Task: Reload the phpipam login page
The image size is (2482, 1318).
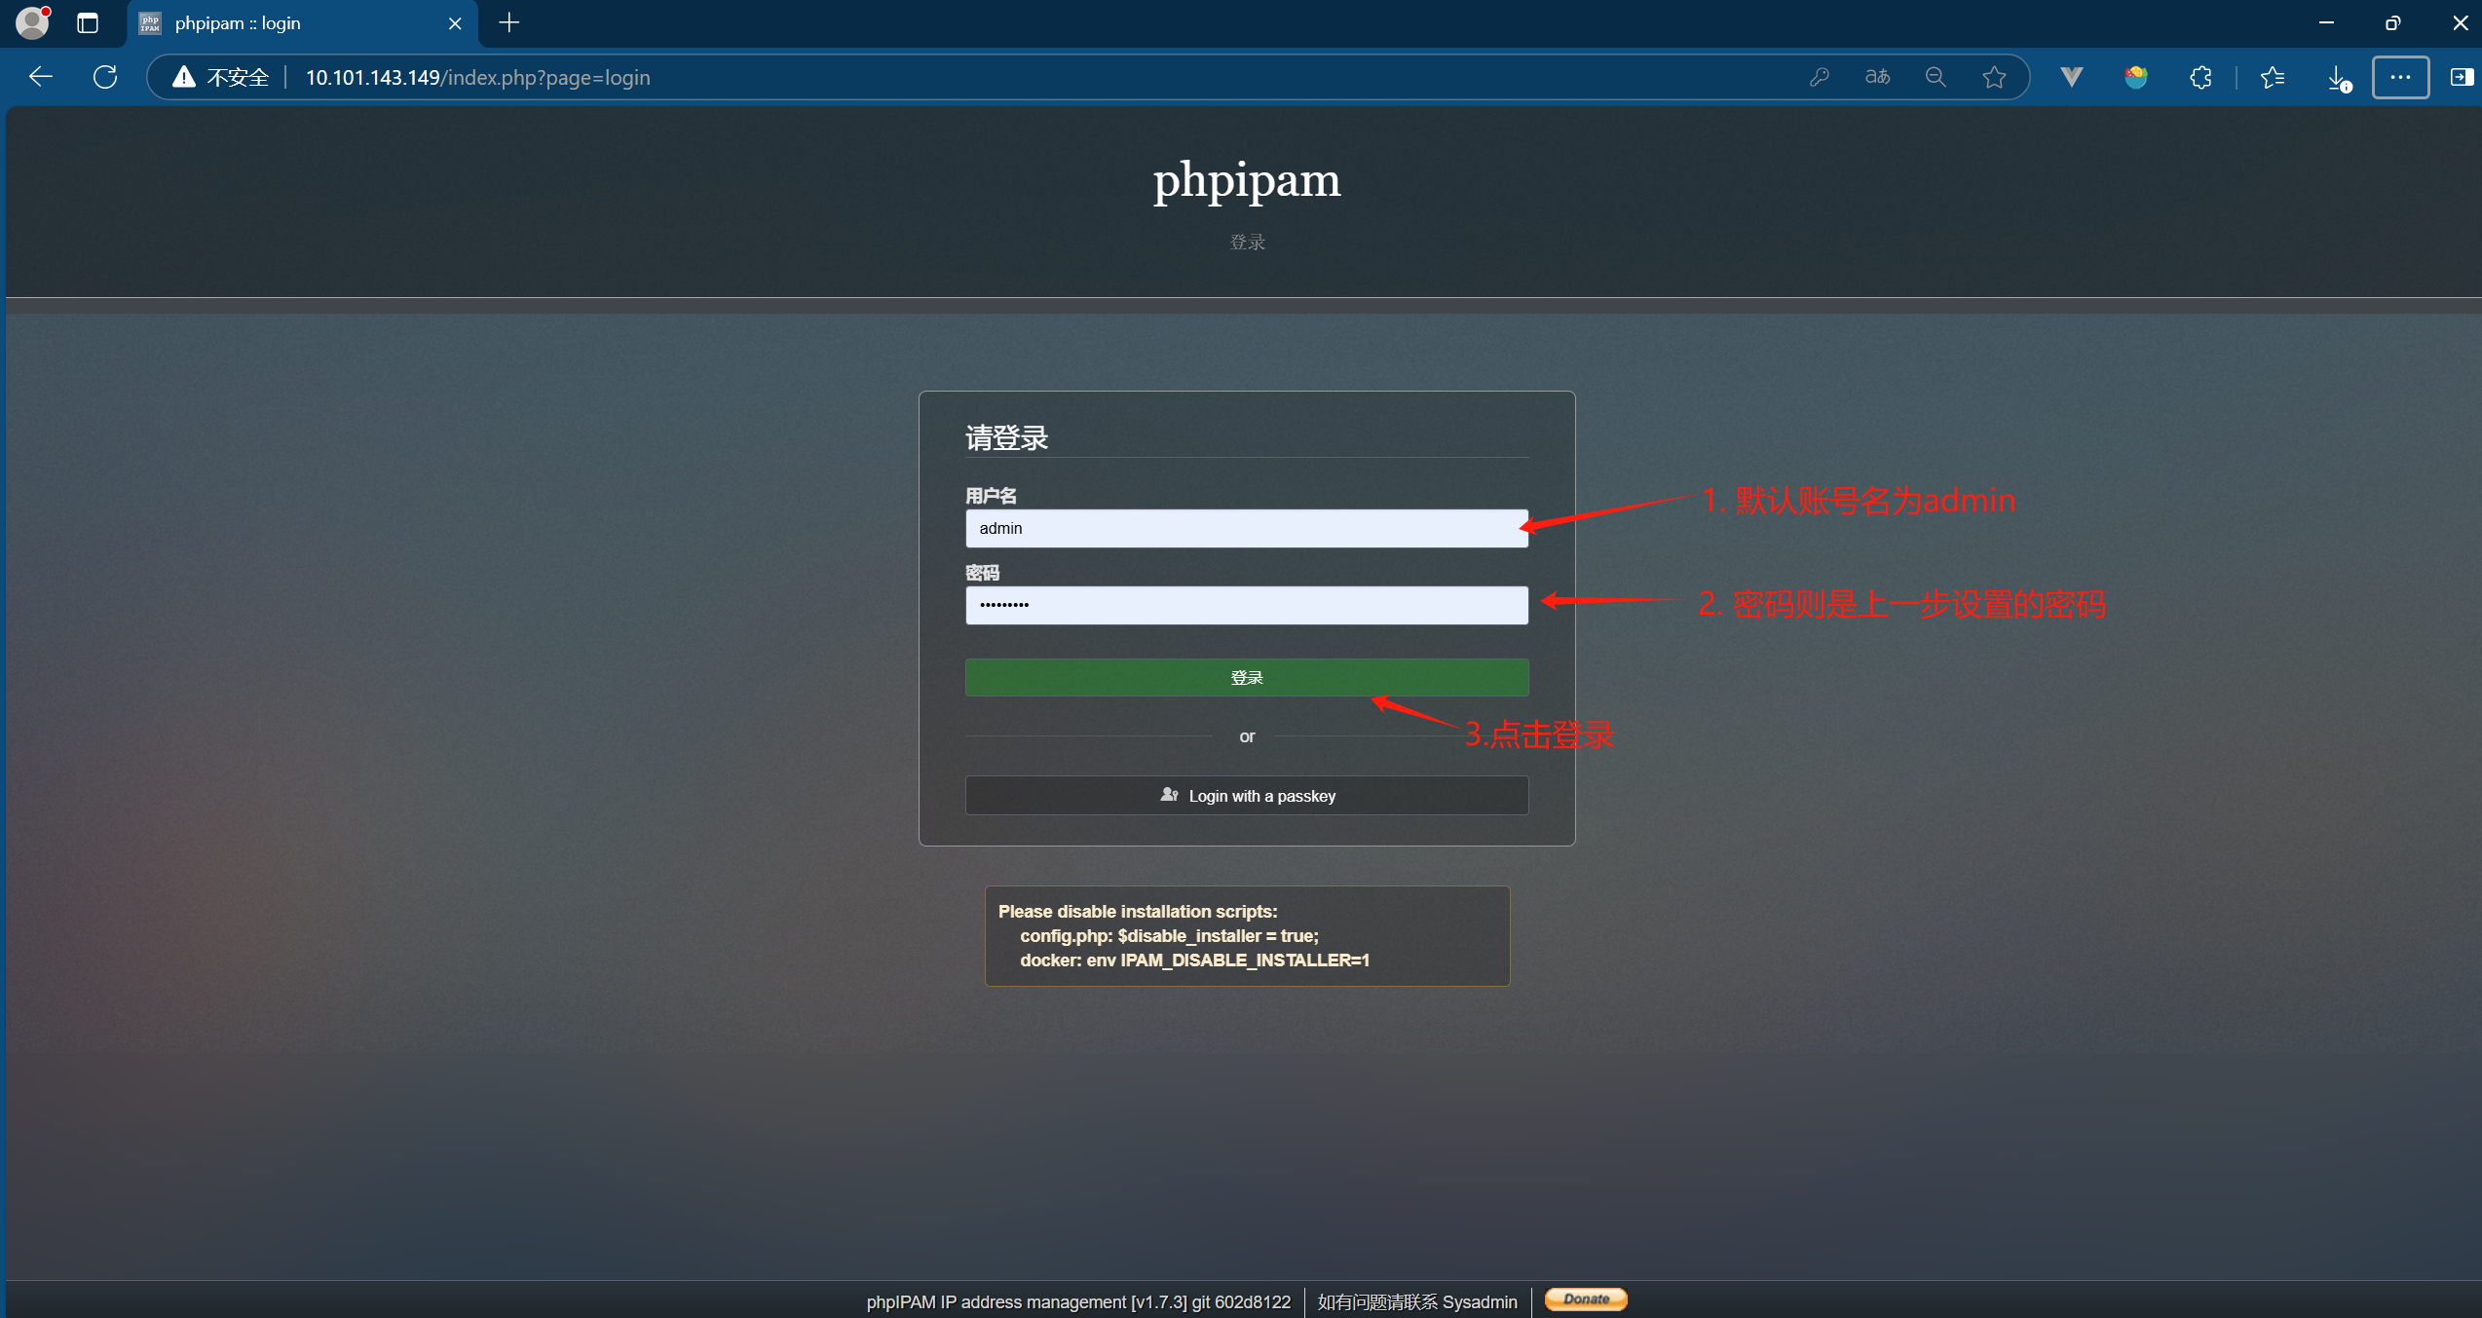Action: click(104, 77)
